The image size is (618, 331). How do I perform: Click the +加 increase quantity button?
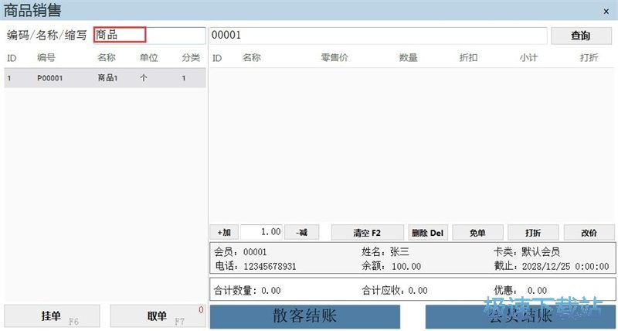tap(224, 232)
